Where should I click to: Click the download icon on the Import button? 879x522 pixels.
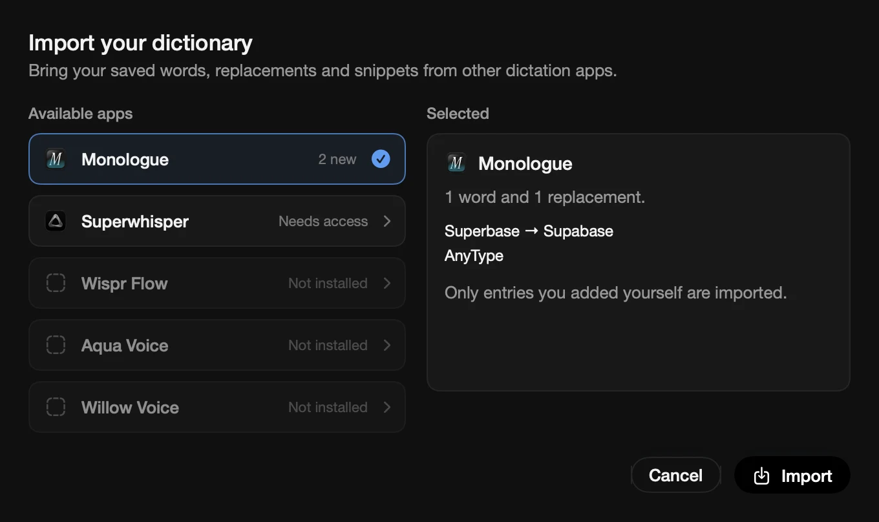762,476
